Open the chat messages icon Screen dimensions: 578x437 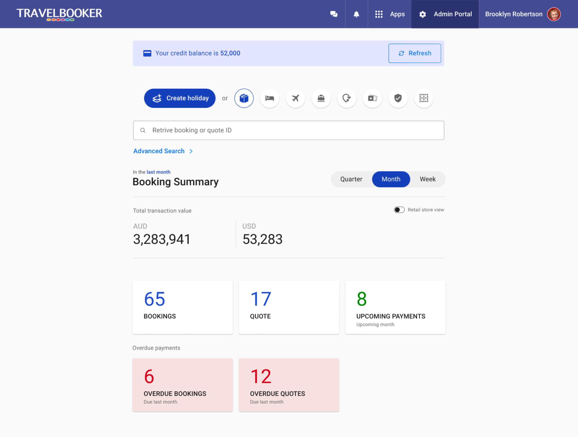tap(334, 14)
